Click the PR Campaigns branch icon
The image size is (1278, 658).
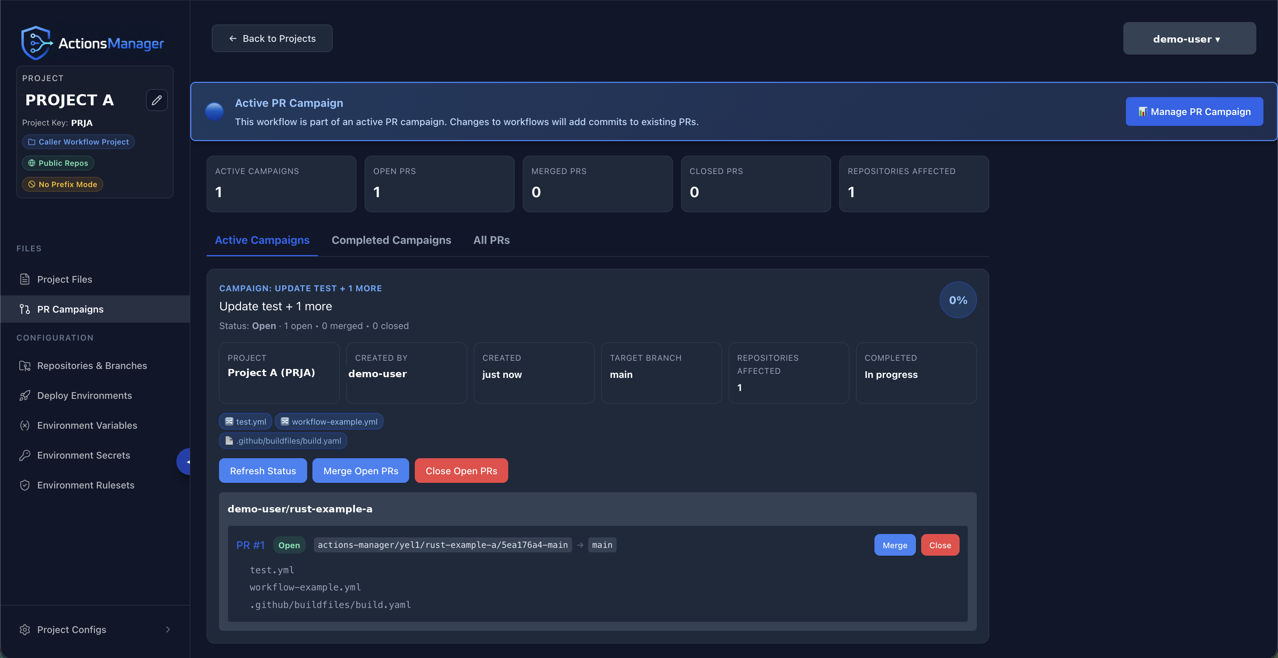click(25, 309)
